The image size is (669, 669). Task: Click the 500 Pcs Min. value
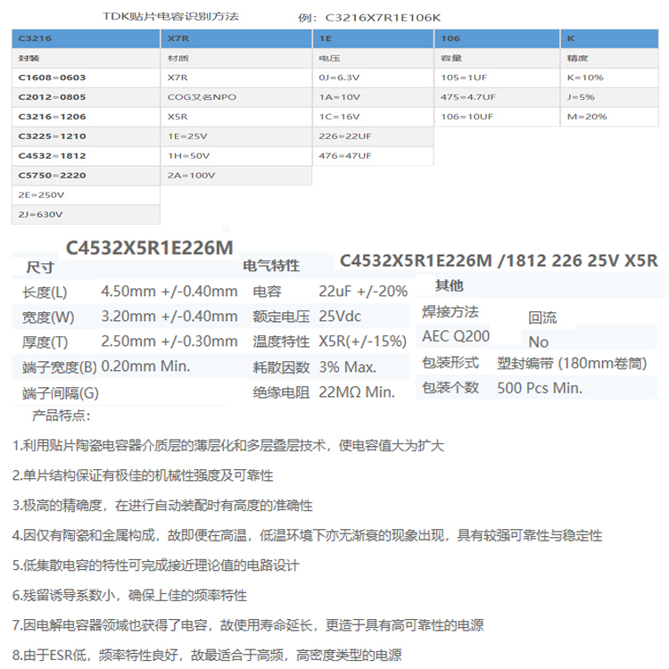click(540, 388)
